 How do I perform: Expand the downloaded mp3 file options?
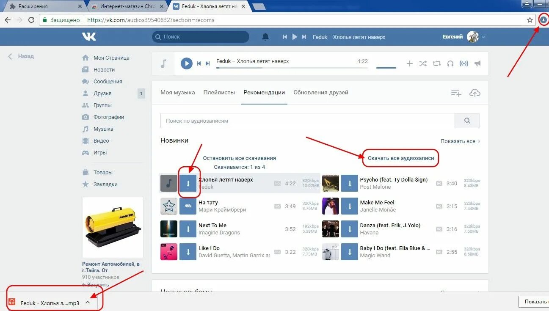(88, 303)
